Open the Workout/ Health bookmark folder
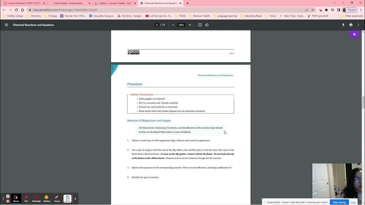The height and width of the screenshot is (205, 365). [199, 16]
